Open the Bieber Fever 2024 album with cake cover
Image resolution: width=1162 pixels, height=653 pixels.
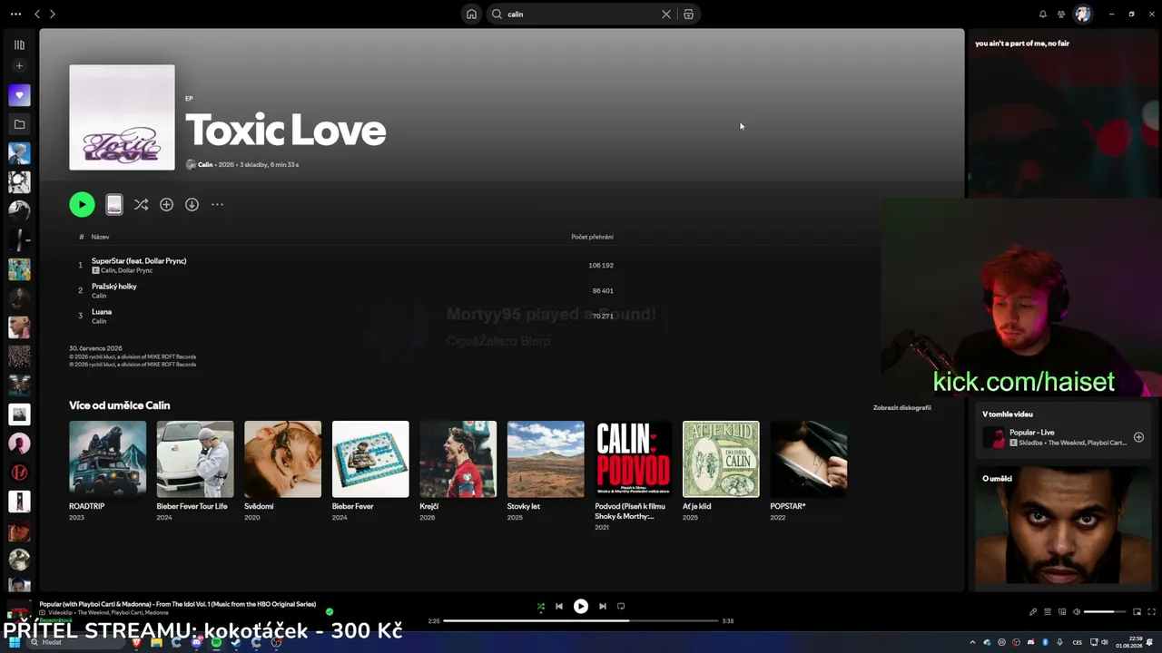coord(370,471)
